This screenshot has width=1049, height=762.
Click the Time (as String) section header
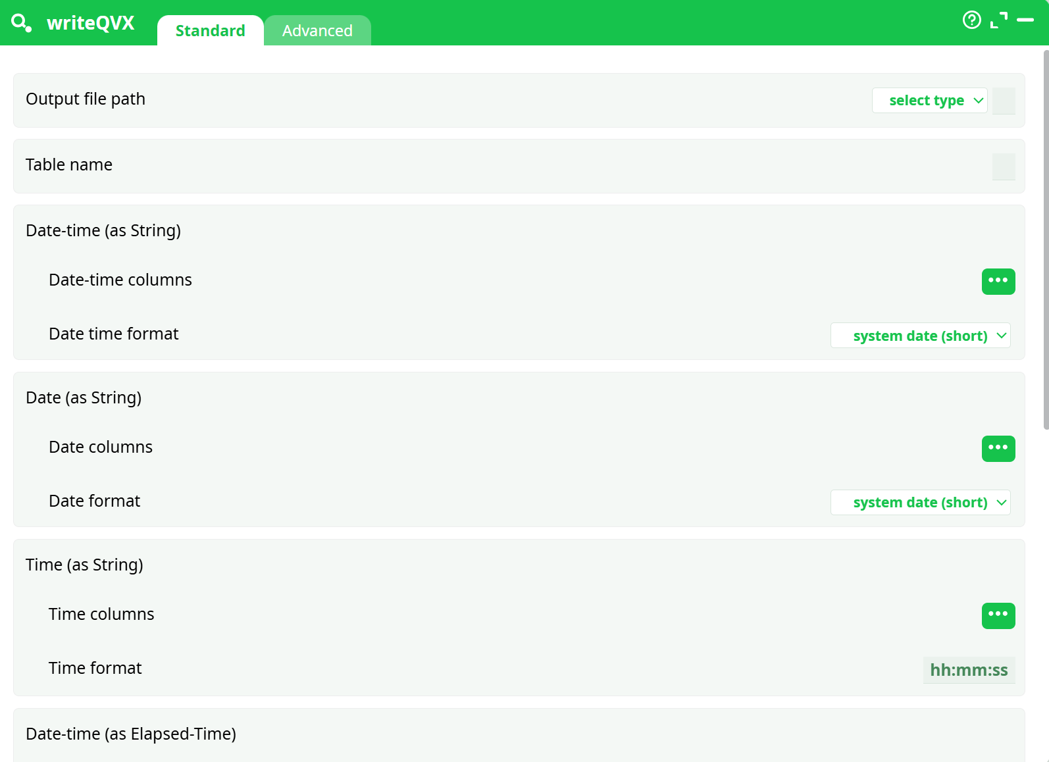(84, 565)
